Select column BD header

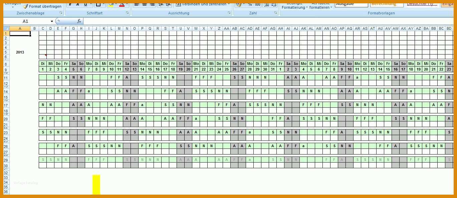[449, 28]
